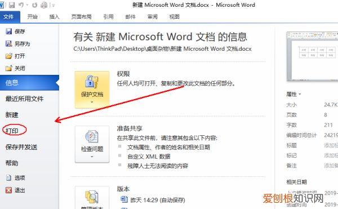Image resolution: width=338 pixels, height=209 pixels.
Task: Click the document path text under the title
Action: pyautogui.click(x=162, y=49)
